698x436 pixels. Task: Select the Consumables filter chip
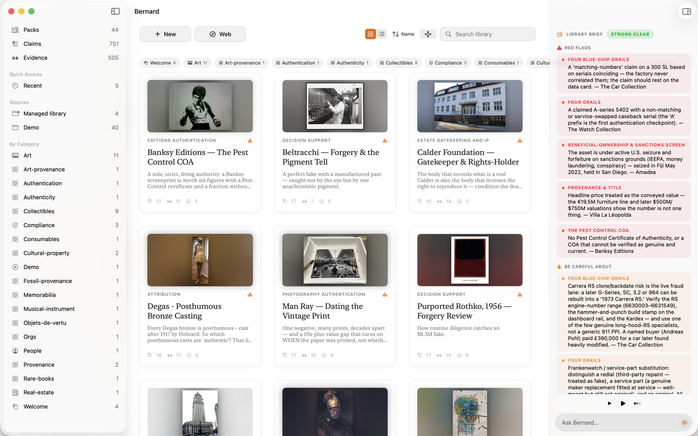(498, 63)
